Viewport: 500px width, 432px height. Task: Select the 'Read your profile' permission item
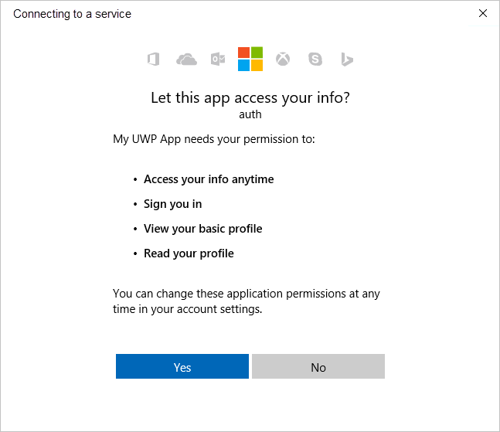pyautogui.click(x=189, y=253)
